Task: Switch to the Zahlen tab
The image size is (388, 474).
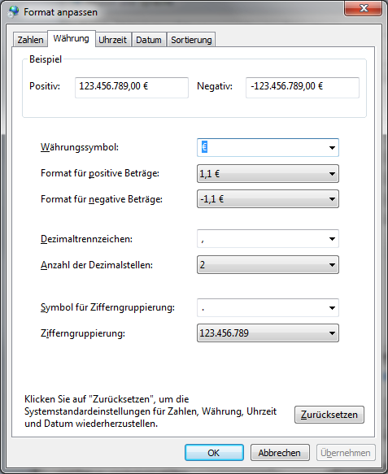Action: [30, 40]
